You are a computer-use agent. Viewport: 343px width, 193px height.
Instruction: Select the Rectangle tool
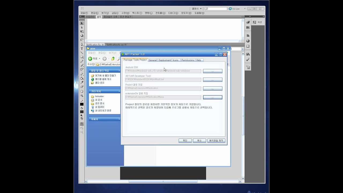[x=82, y=57]
